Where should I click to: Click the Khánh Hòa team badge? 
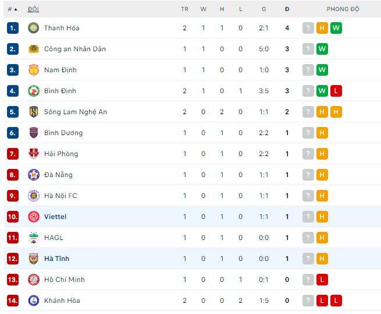[x=33, y=301]
